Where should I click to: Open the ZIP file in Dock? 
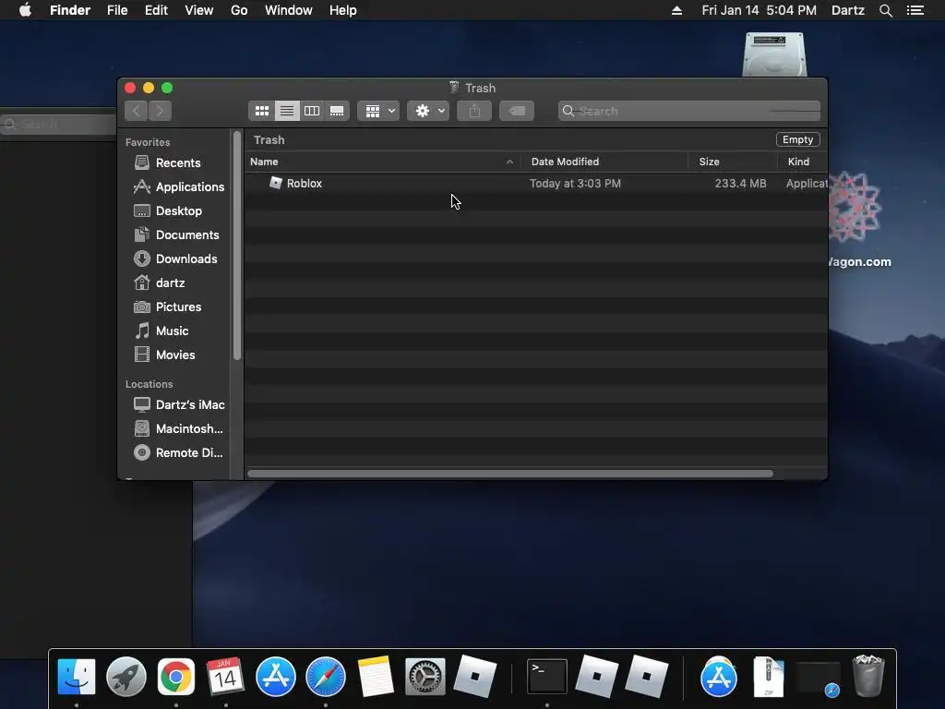coord(769,677)
